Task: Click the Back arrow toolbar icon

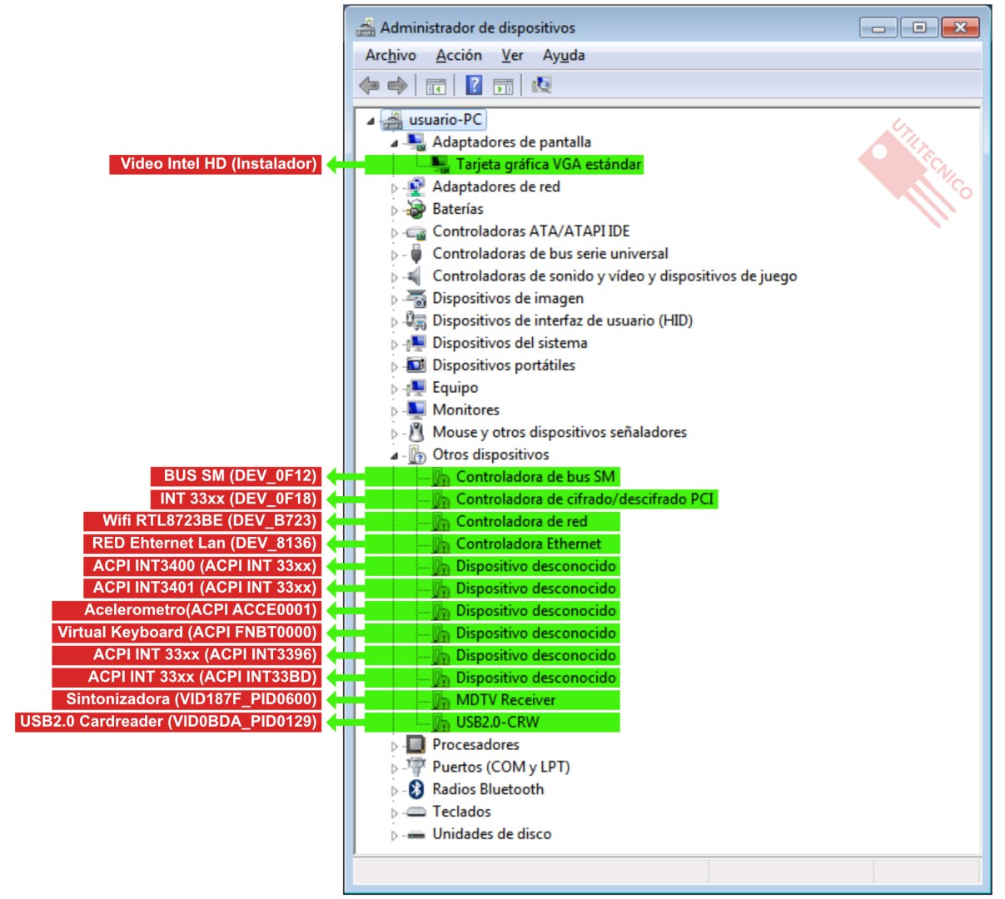Action: coord(369,85)
